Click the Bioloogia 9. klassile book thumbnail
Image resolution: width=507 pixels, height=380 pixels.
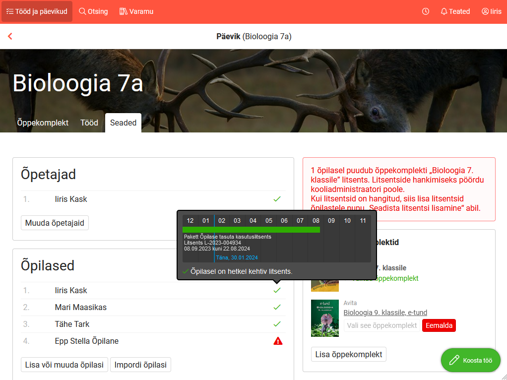click(x=324, y=318)
